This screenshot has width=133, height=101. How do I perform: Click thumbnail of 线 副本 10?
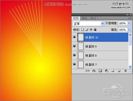pos(81,37)
